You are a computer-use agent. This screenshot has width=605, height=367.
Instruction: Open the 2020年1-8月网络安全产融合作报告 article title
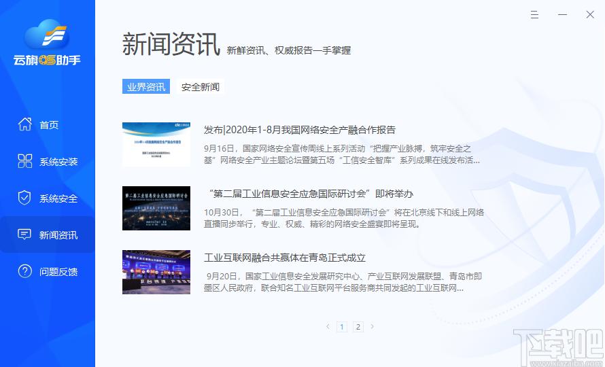tap(300, 130)
